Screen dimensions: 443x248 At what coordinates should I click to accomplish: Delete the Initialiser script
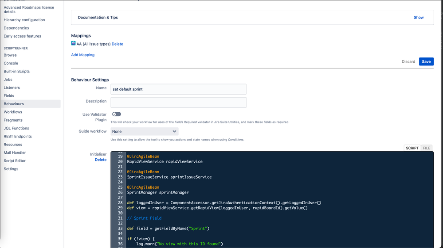[101, 160]
